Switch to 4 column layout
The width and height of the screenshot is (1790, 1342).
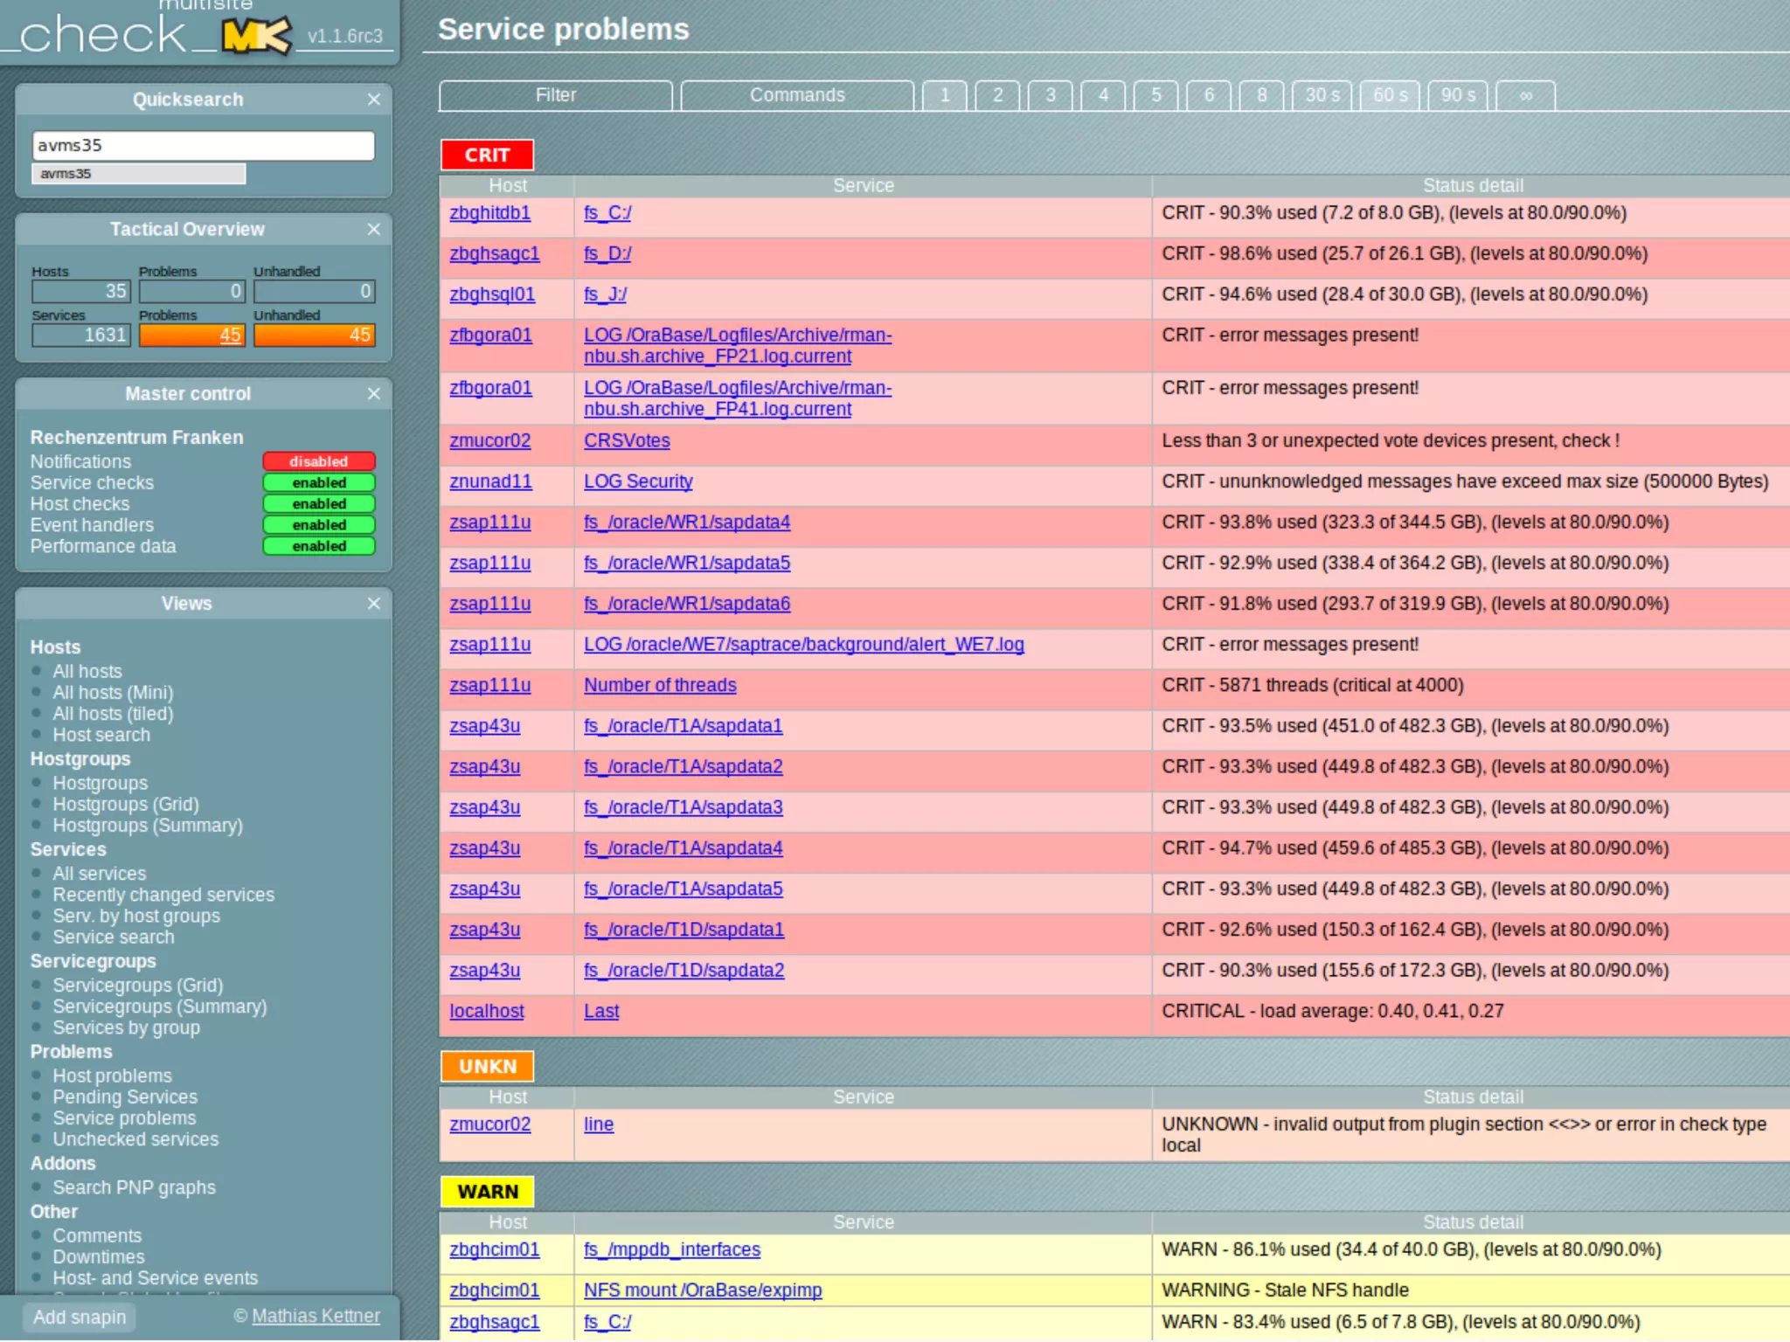click(1103, 95)
